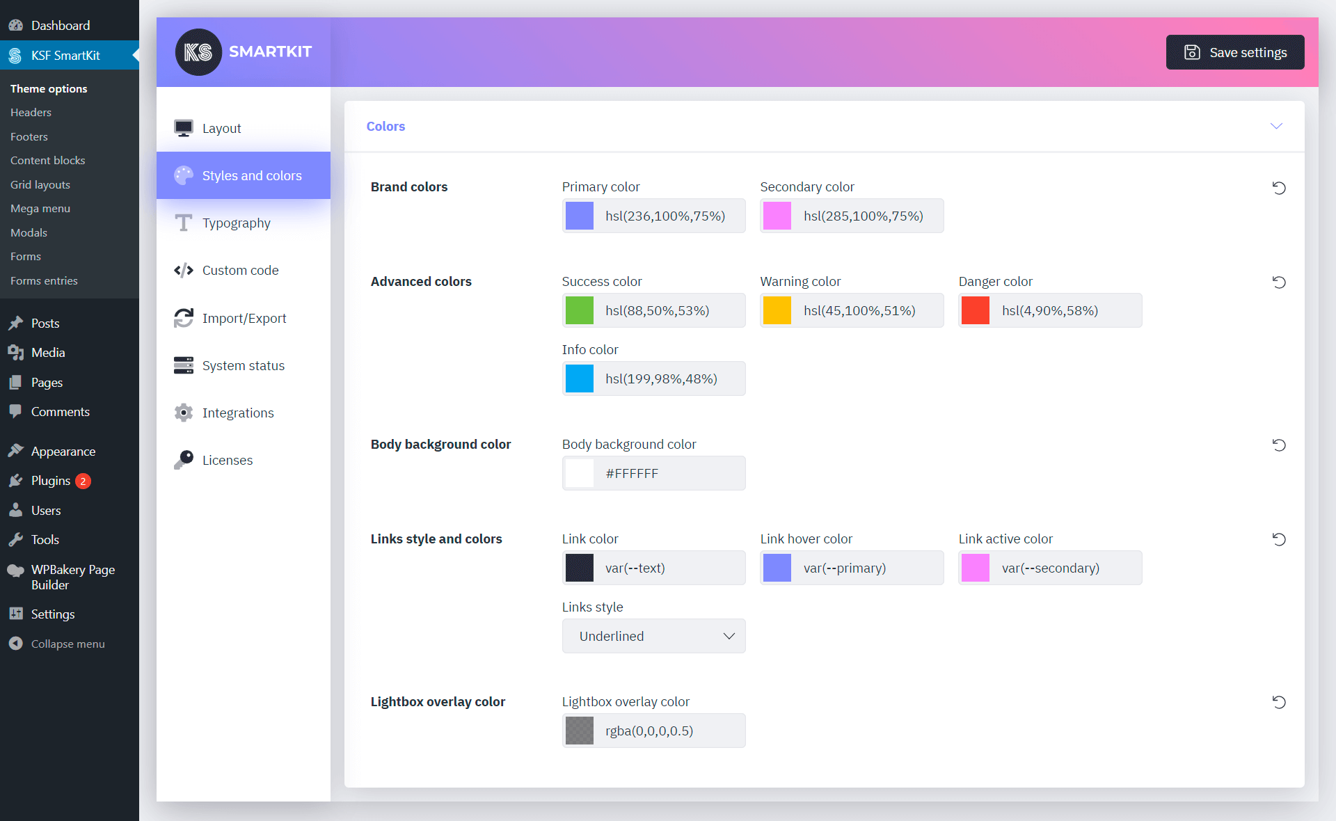Open the Info color blue swatch
Screen dimensions: 1336x821
coord(580,378)
